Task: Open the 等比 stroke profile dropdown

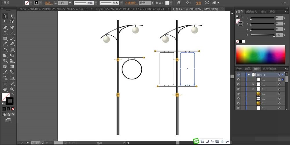Action: (95, 3)
